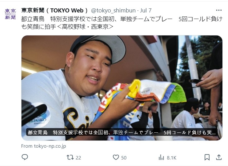This screenshot has width=228, height=166.
Task: Click the article headline caption overlay
Action: click(x=122, y=132)
